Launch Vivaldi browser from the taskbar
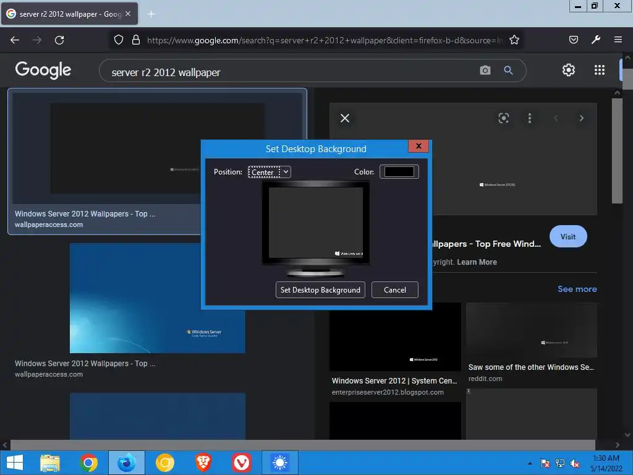The height and width of the screenshot is (475, 633). pyautogui.click(x=242, y=463)
